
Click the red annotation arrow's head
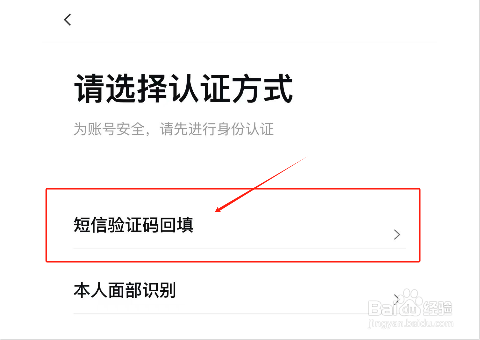click(x=219, y=209)
